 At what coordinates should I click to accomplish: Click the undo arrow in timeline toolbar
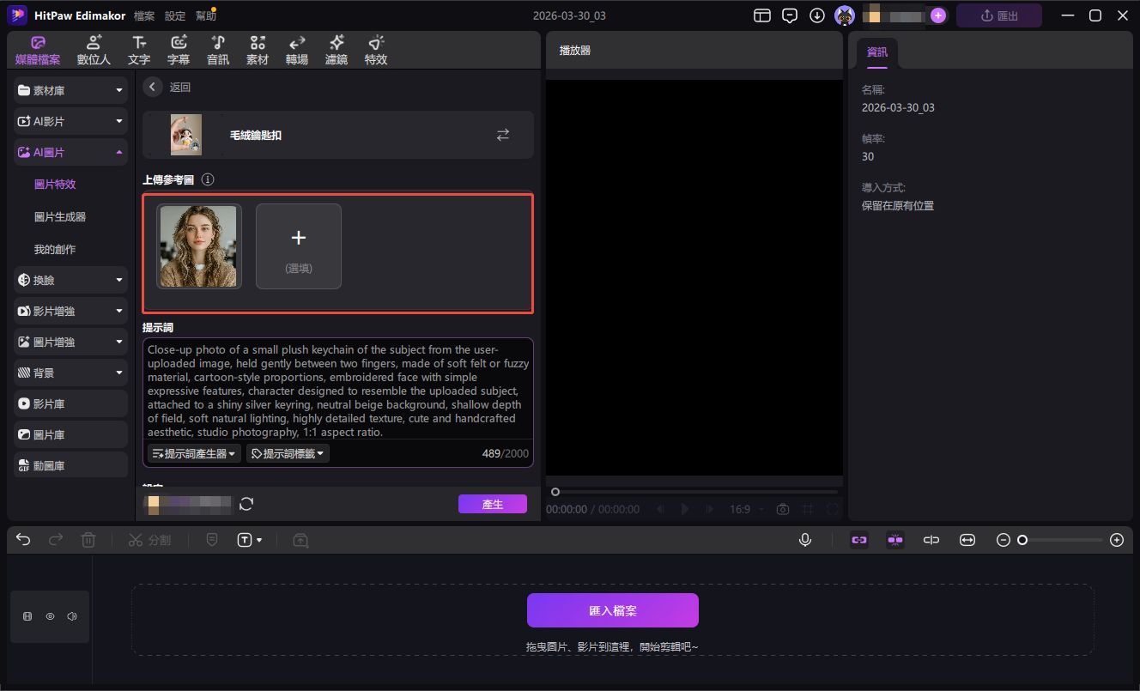pos(23,540)
